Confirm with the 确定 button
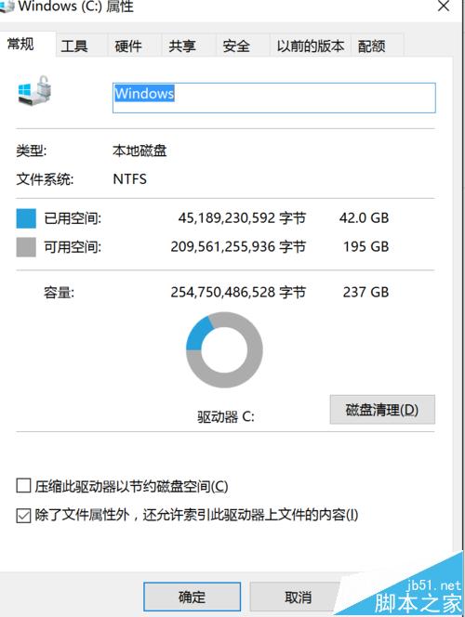465x617 pixels. click(193, 597)
